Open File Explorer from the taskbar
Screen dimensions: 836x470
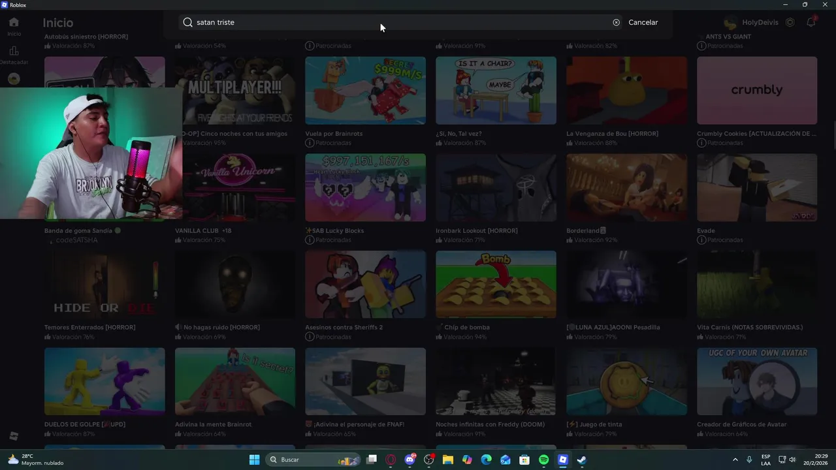[x=448, y=460]
